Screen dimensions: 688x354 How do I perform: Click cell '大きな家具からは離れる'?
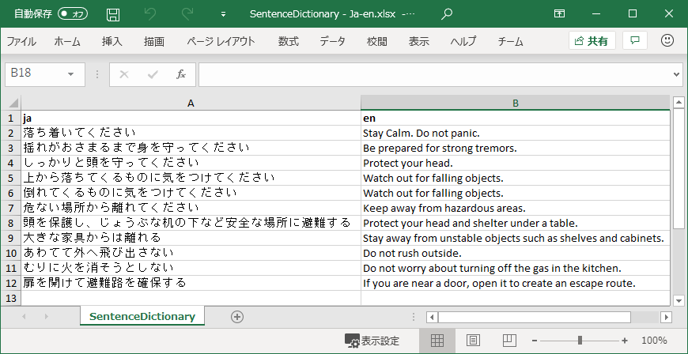point(191,238)
